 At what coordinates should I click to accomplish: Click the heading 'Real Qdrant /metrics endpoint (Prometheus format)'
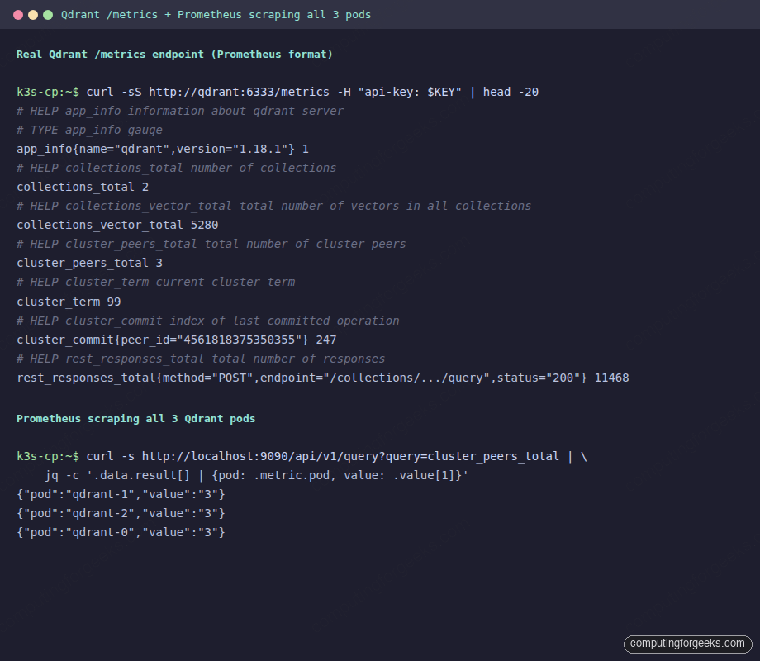point(174,55)
